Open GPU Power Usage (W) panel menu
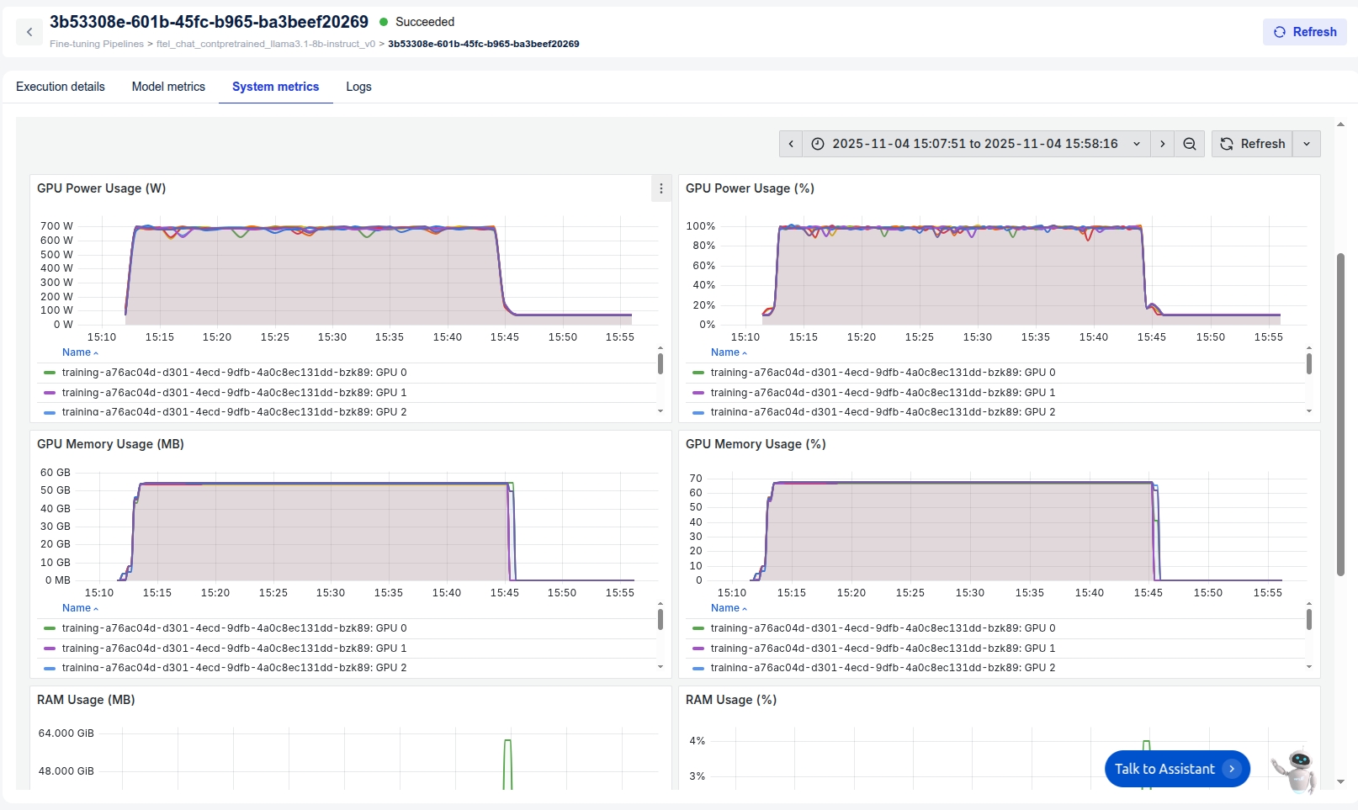This screenshot has width=1358, height=810. click(660, 189)
